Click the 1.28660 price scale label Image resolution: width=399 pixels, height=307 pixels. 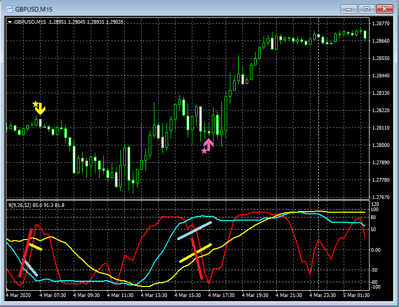tap(381, 41)
